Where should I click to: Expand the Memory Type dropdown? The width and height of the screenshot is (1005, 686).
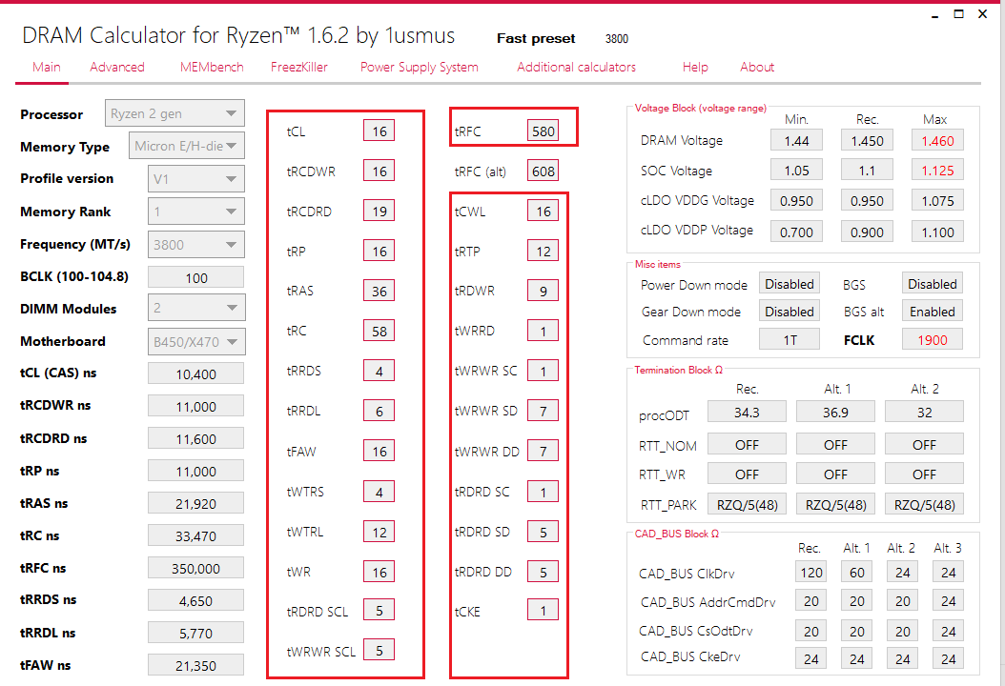click(187, 146)
